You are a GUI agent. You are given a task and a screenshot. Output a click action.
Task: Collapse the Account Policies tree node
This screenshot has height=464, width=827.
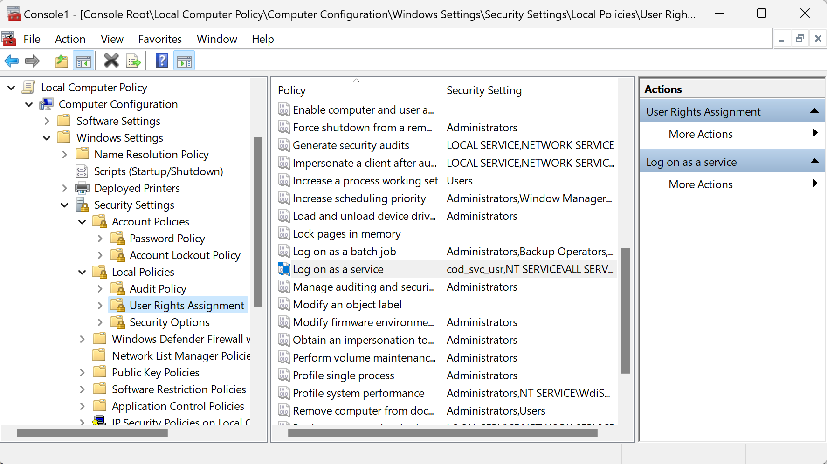(82, 222)
